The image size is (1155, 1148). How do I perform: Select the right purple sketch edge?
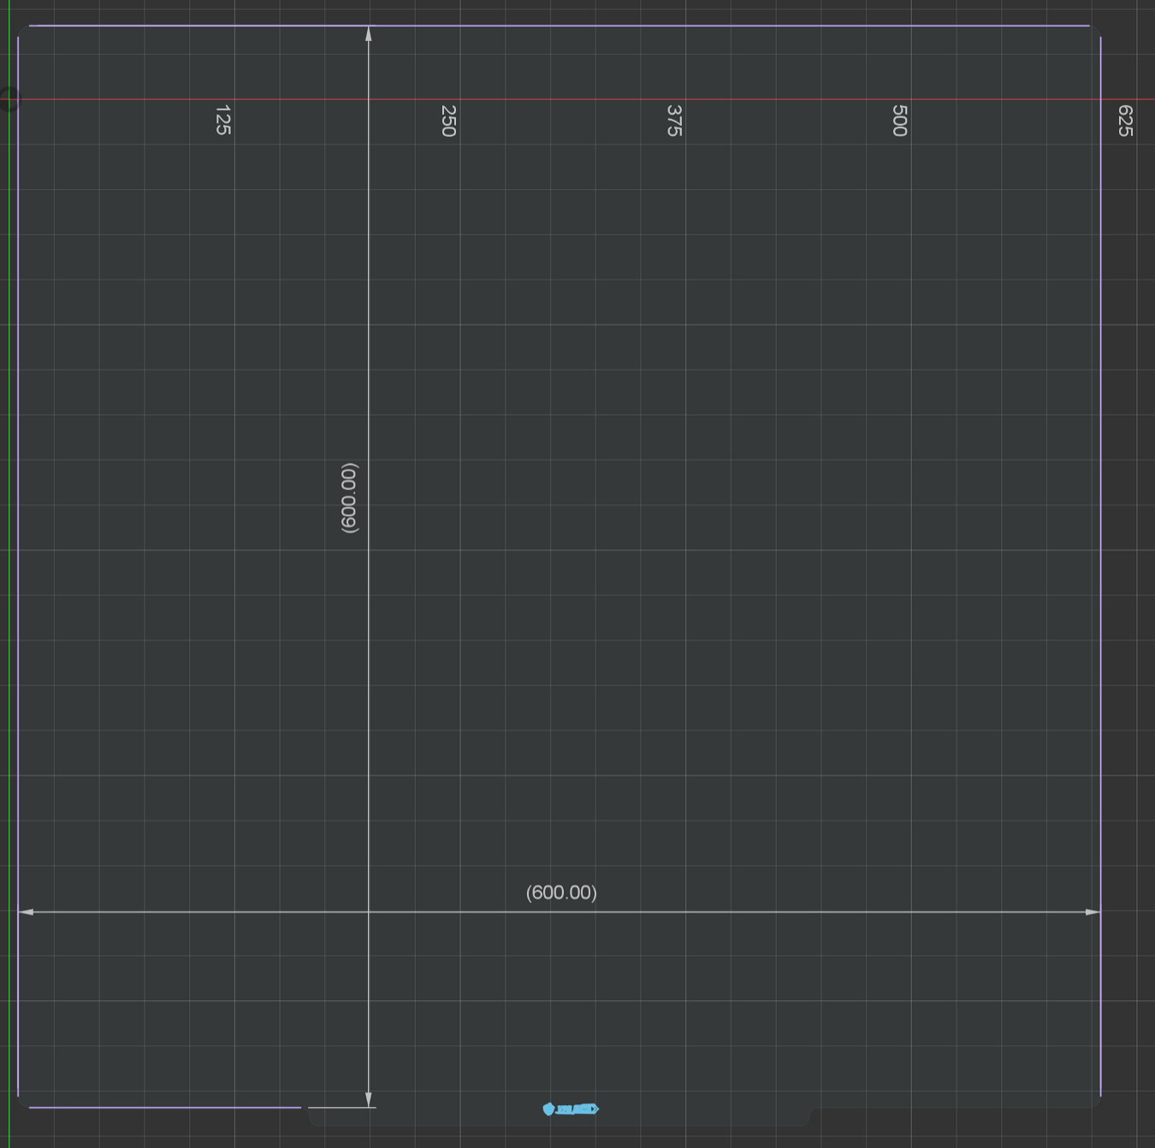point(1100,513)
